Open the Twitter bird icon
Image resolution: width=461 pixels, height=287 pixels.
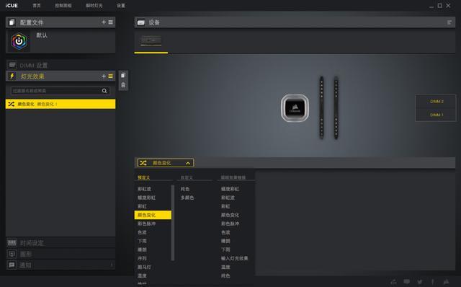pos(420,282)
